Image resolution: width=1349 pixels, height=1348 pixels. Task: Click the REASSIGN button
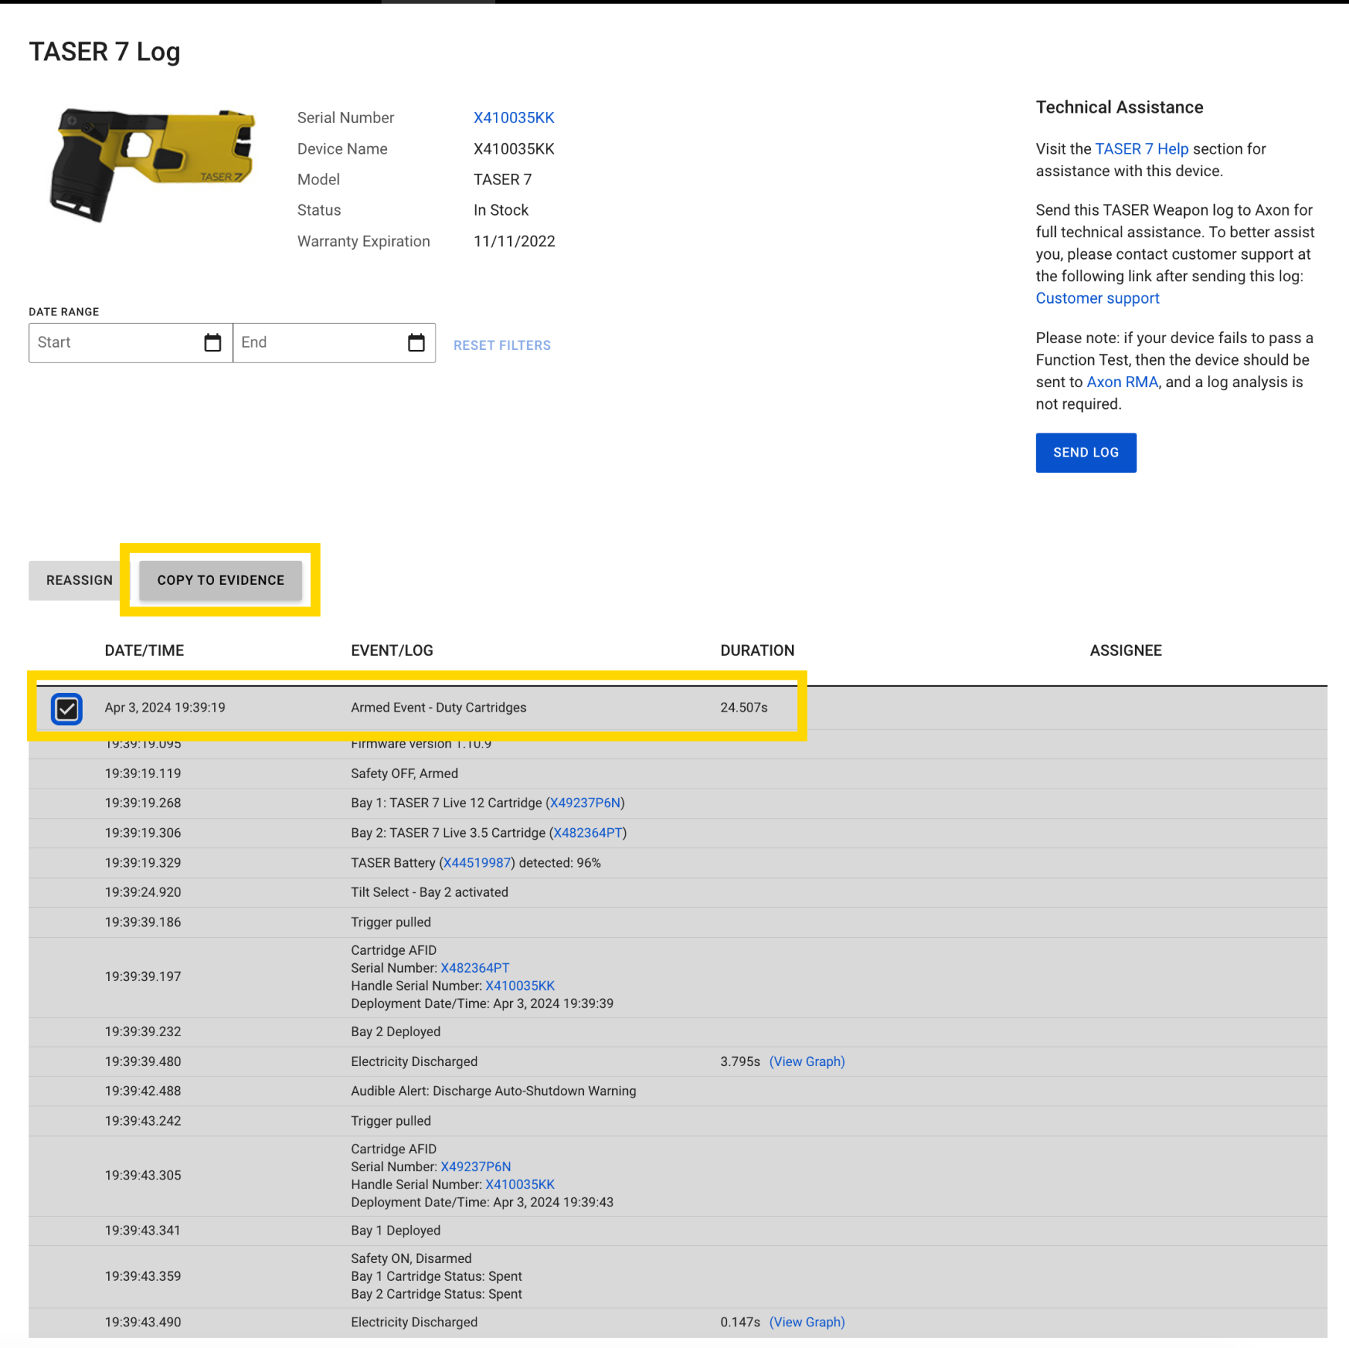coord(78,580)
